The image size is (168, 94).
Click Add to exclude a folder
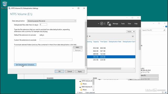78,47
